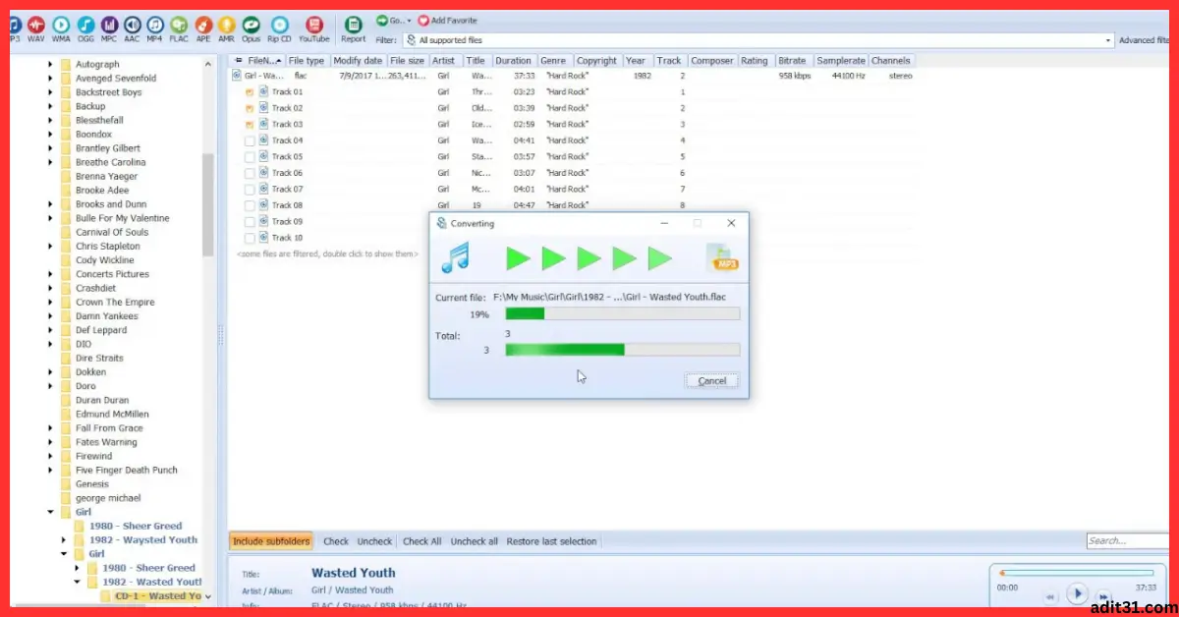The image size is (1179, 617).
Task: Click Restore last selection
Action: click(x=551, y=541)
